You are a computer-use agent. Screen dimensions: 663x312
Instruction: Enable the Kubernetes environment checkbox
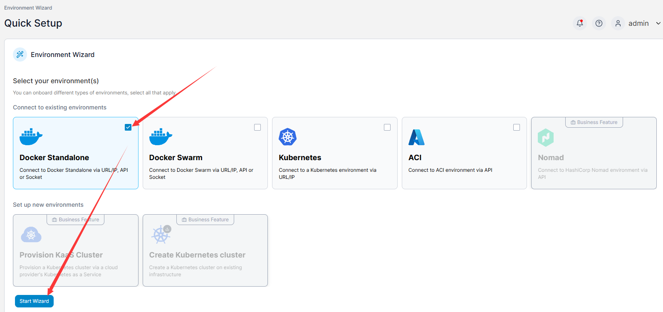387,127
